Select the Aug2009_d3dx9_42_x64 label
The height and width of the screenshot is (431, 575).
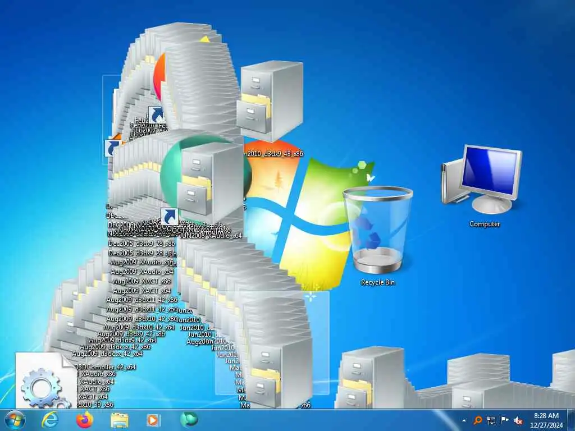click(122, 341)
